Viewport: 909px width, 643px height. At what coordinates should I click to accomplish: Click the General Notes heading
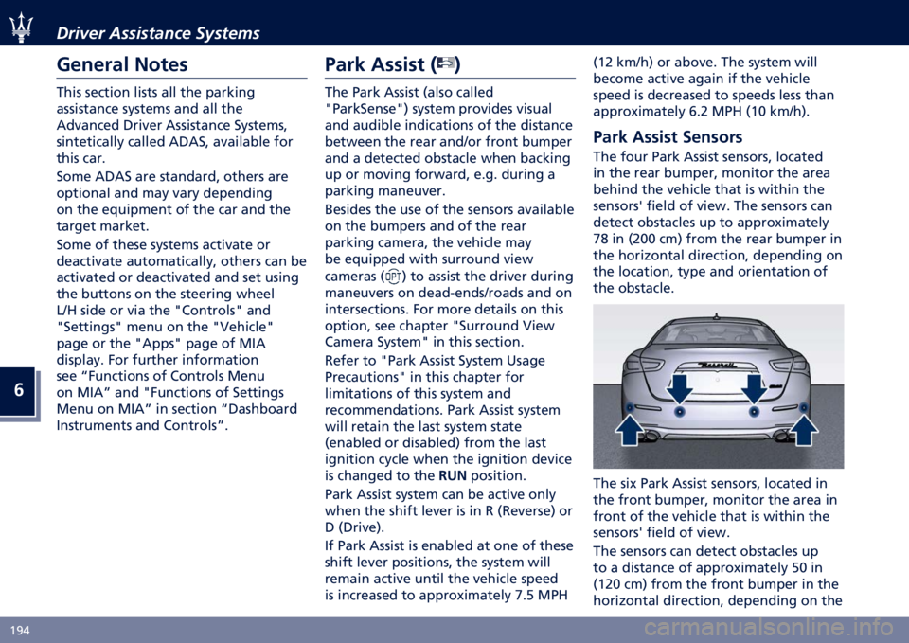tap(122, 63)
